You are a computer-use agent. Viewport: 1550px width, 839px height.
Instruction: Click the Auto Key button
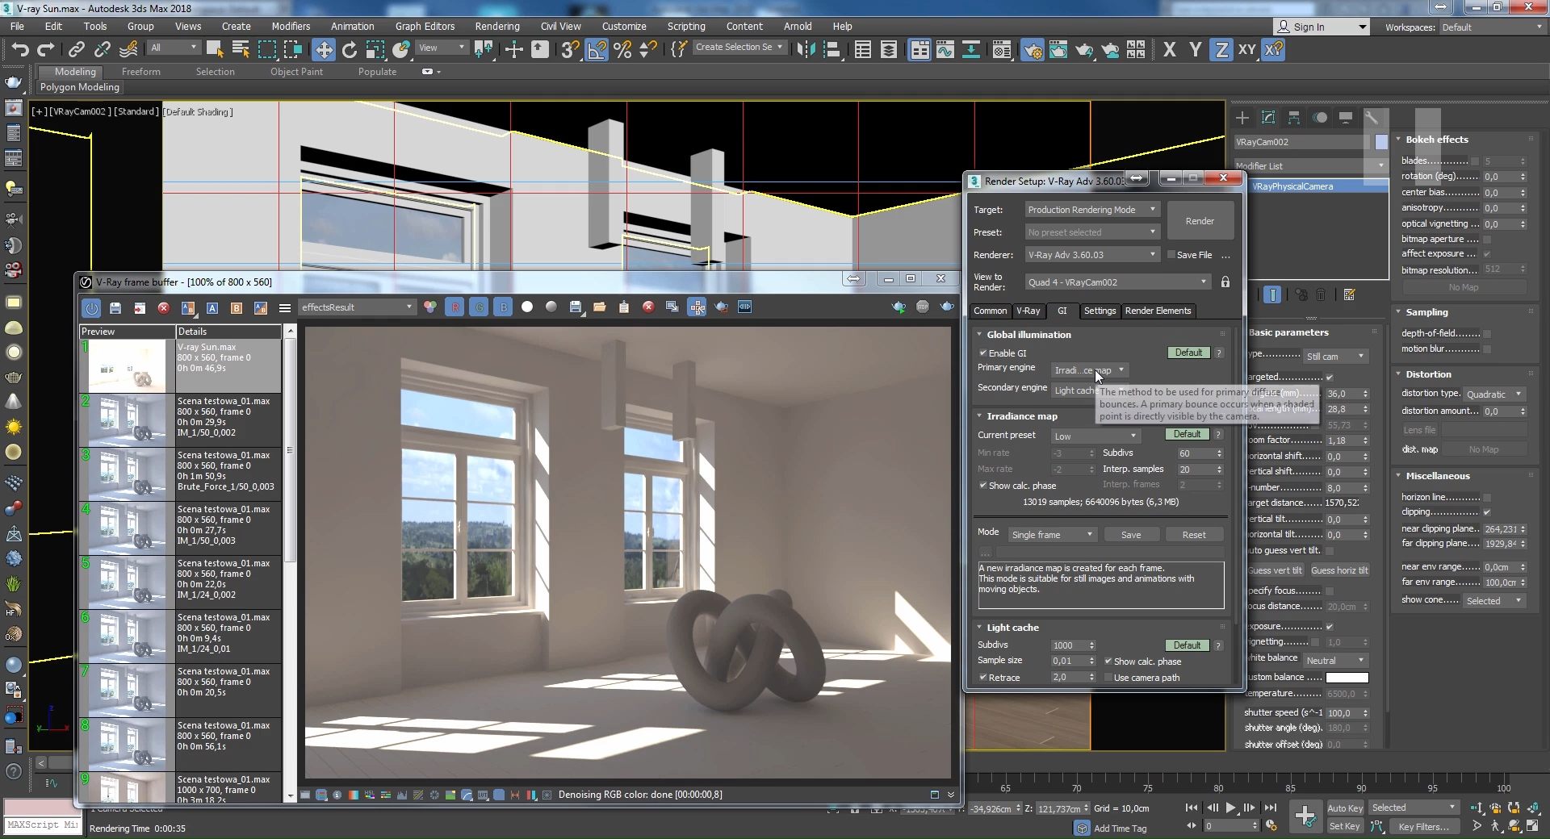1345,808
